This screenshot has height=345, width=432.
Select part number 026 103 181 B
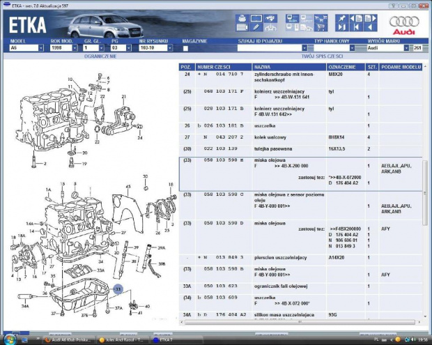[x=224, y=125]
